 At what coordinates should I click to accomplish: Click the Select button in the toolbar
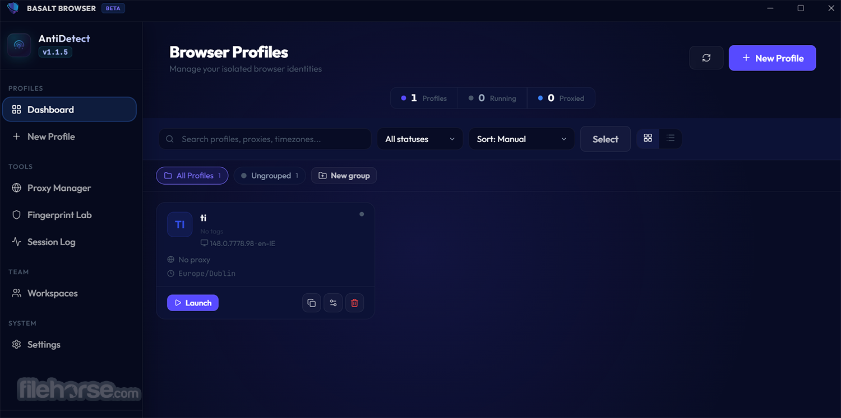pos(606,139)
